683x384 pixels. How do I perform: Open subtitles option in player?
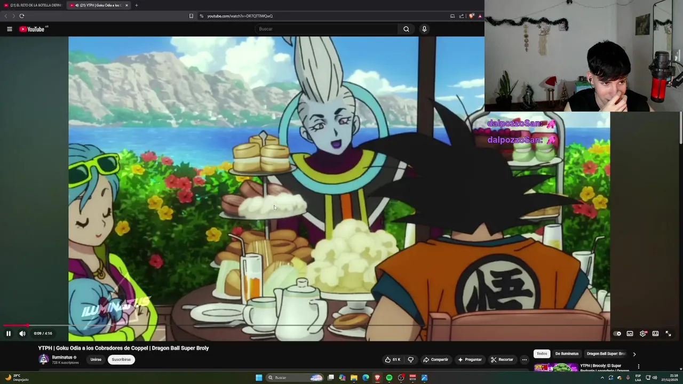pyautogui.click(x=630, y=333)
